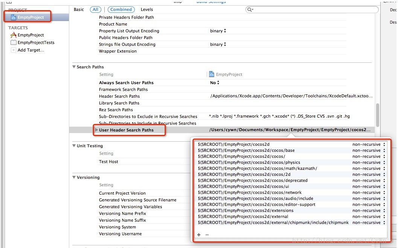Screen dimensions: 398x248
Task: Select the Levels view mode
Action: click(x=147, y=9)
